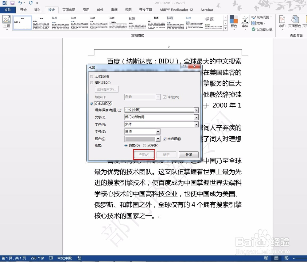Open the ABBYY FineReader 12 tab
307x262 pixels.
[x=176, y=10]
